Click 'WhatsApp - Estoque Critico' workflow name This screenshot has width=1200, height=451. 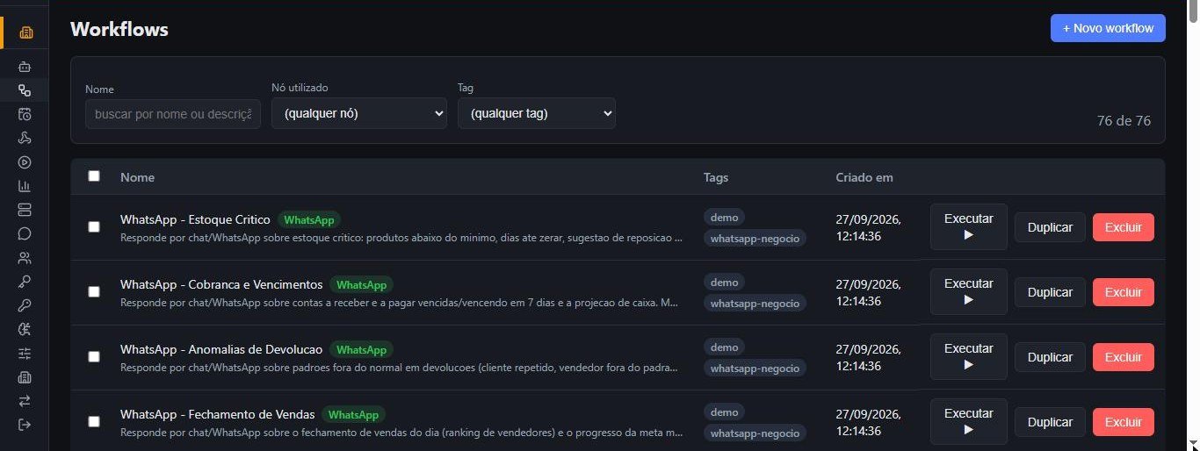195,219
